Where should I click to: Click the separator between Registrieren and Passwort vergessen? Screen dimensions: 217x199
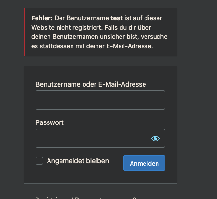coord(72,198)
